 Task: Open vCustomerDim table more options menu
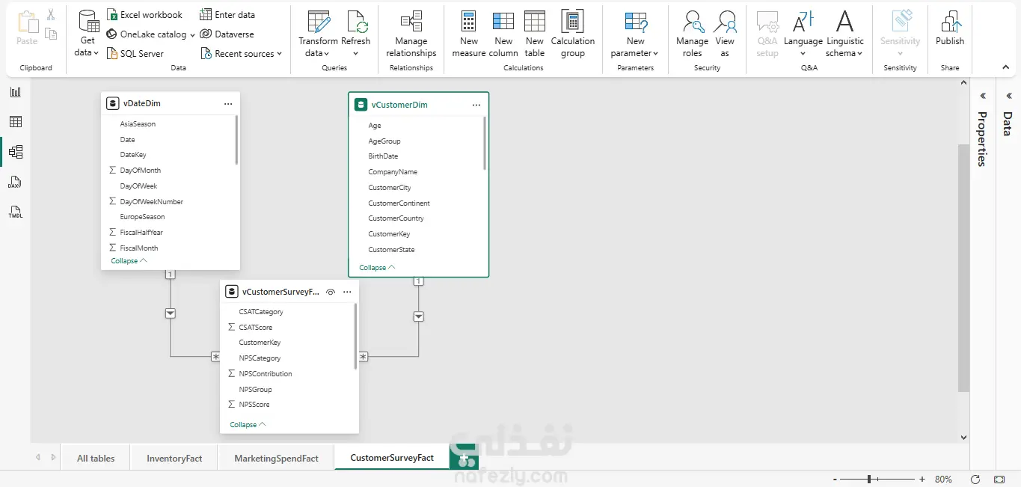click(476, 105)
